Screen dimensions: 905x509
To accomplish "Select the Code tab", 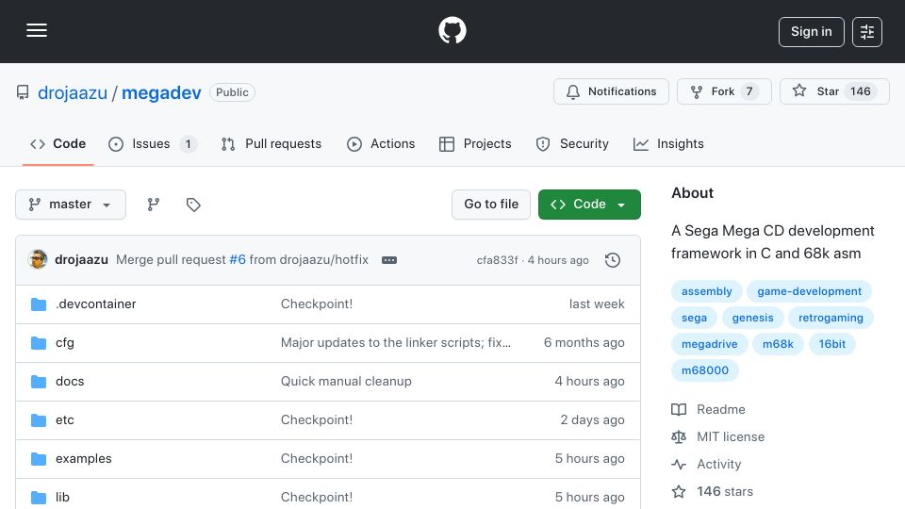I will (x=58, y=143).
